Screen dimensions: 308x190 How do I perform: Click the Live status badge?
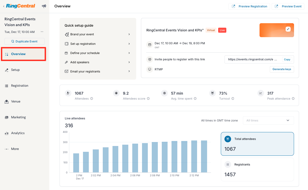point(222,30)
